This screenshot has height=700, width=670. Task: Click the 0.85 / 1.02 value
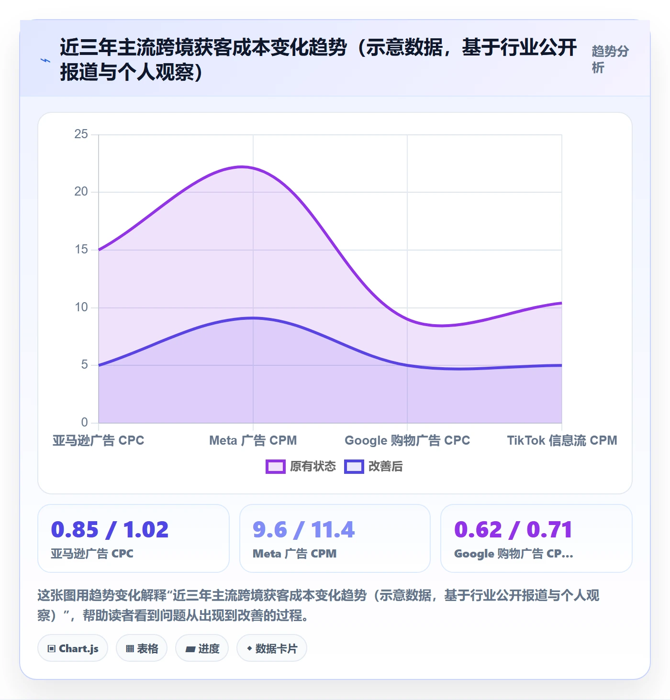pyautogui.click(x=110, y=530)
